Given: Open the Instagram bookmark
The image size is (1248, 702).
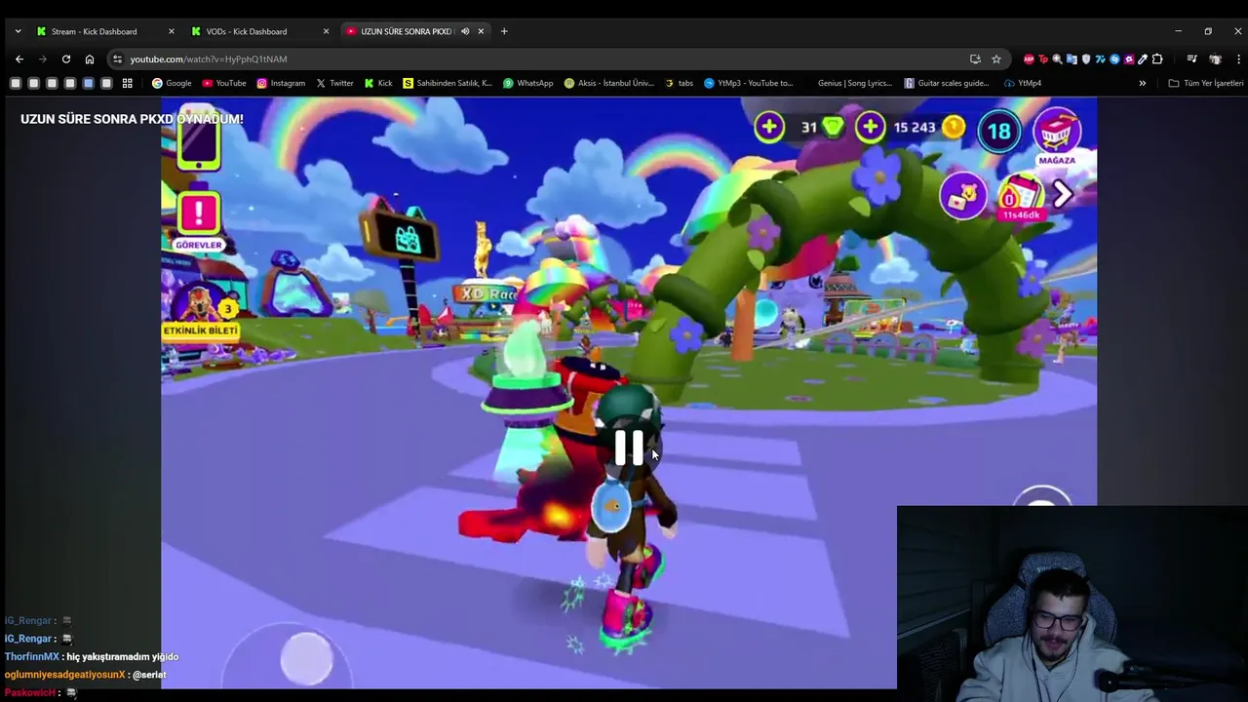Looking at the screenshot, I should (281, 83).
